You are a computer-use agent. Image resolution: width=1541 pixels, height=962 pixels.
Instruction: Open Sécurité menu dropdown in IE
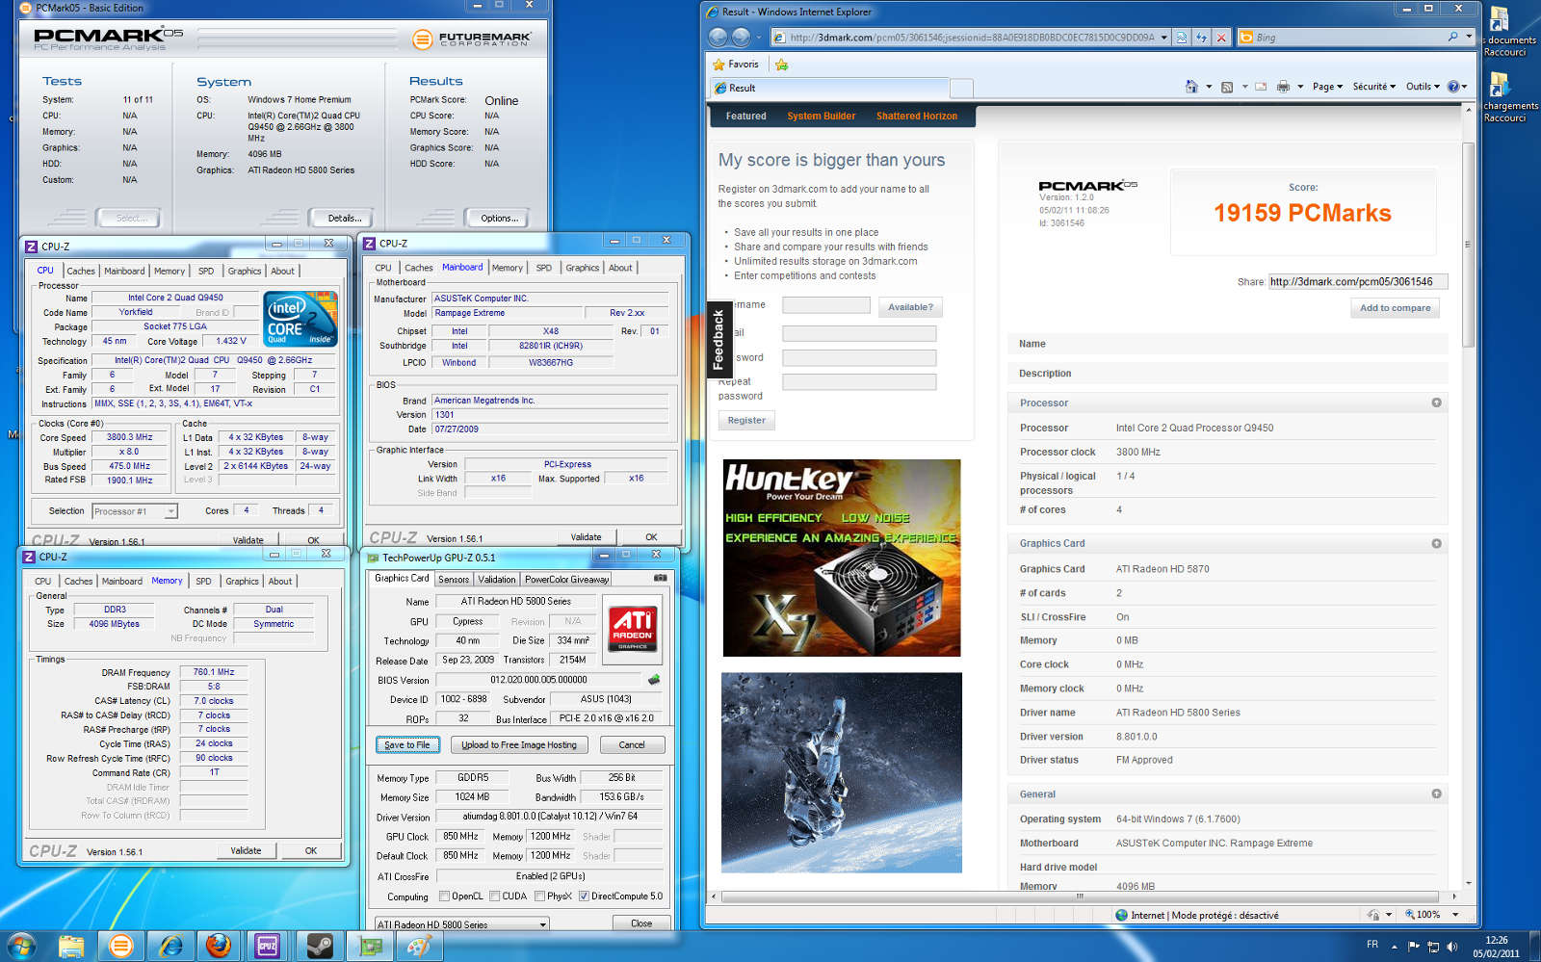point(1374,87)
